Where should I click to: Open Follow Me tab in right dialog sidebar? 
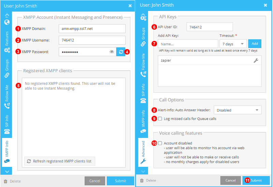pyautogui.click(x=143, y=65)
